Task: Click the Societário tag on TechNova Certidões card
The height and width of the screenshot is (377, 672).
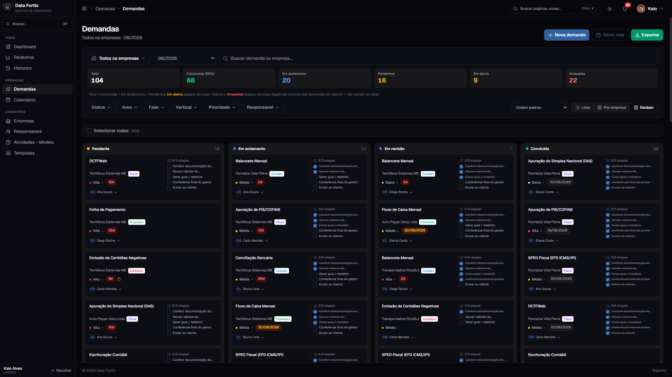Action: [x=137, y=271]
